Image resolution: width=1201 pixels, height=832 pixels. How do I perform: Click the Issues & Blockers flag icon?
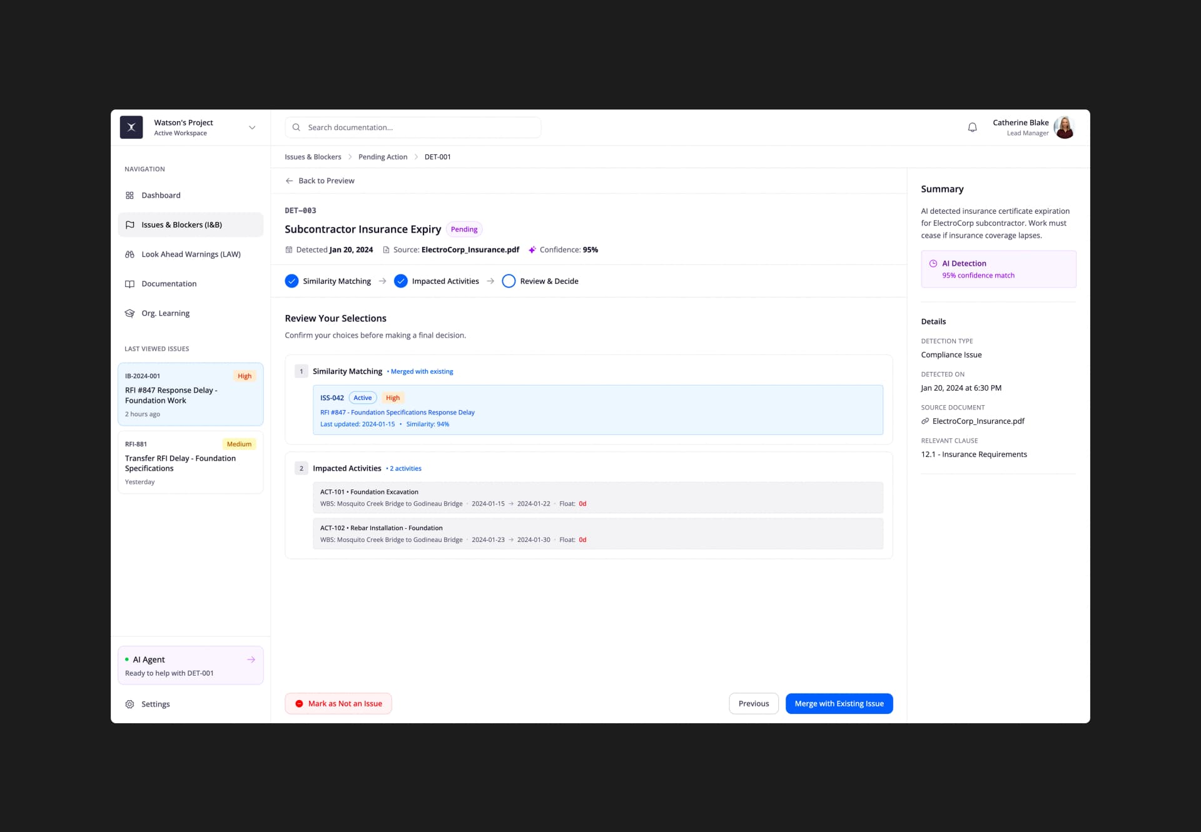tap(129, 225)
